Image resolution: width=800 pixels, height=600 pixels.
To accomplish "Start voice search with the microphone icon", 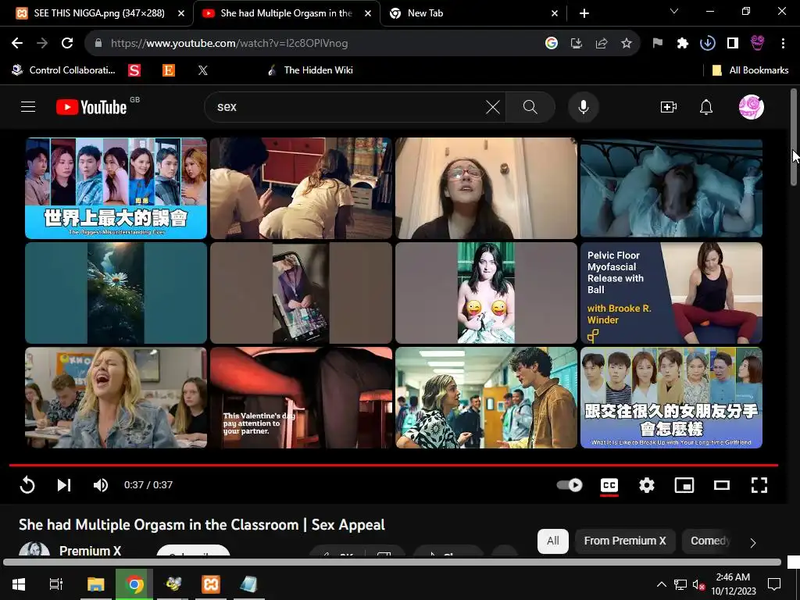I will [583, 107].
